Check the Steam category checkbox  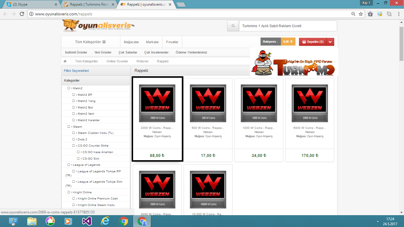click(69, 127)
